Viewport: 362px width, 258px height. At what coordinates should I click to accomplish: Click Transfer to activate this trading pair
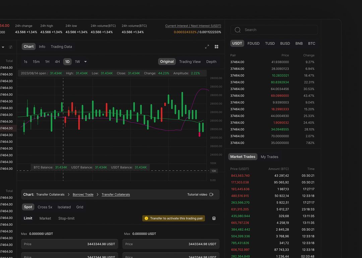pyautogui.click(x=174, y=218)
